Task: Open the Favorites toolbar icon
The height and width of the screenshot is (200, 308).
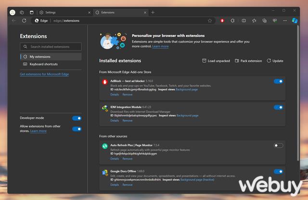Action: 254,21
